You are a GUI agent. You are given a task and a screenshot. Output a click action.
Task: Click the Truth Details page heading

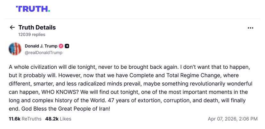click(x=37, y=28)
